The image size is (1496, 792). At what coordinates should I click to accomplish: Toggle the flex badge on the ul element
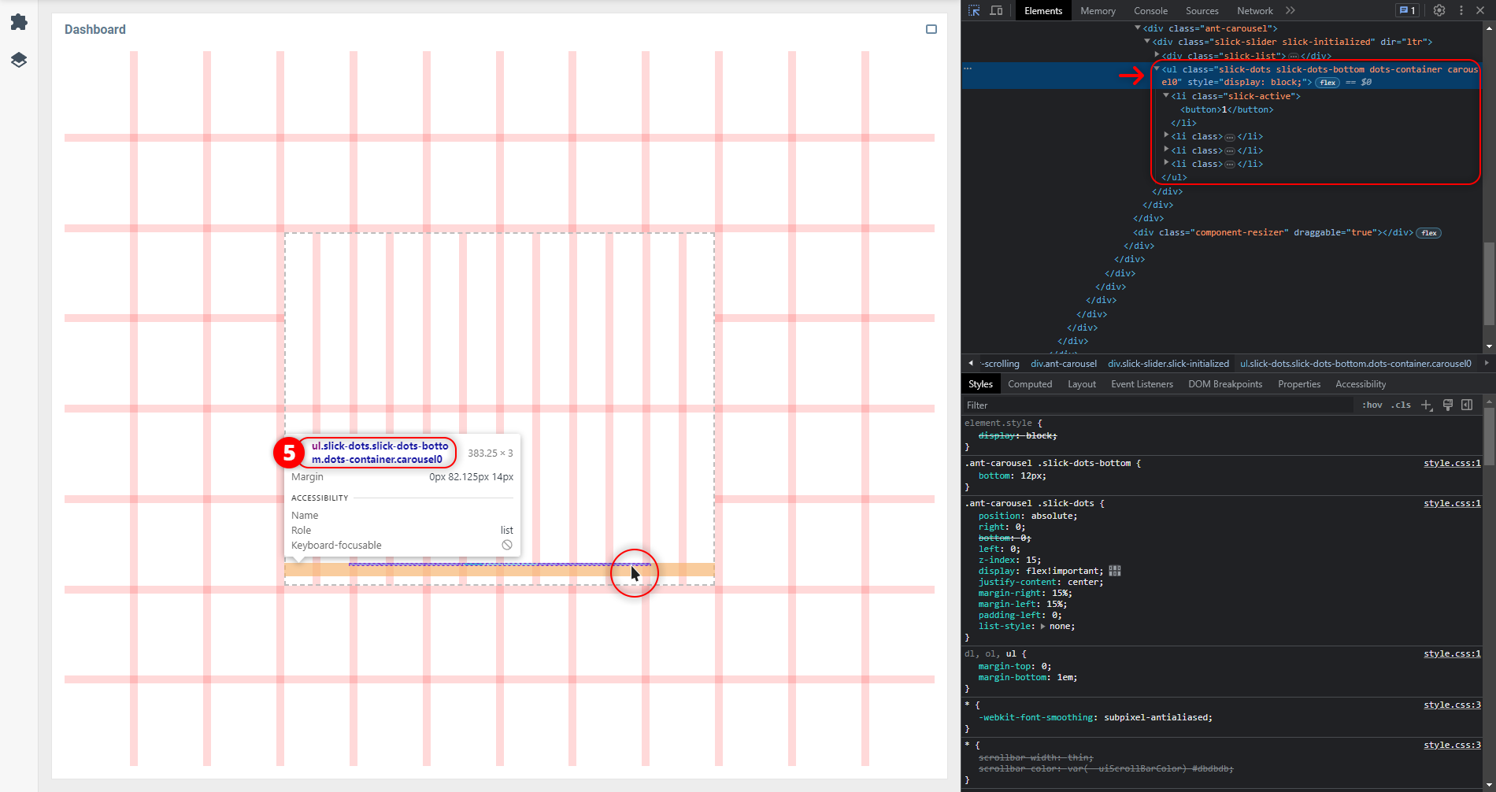click(1328, 83)
